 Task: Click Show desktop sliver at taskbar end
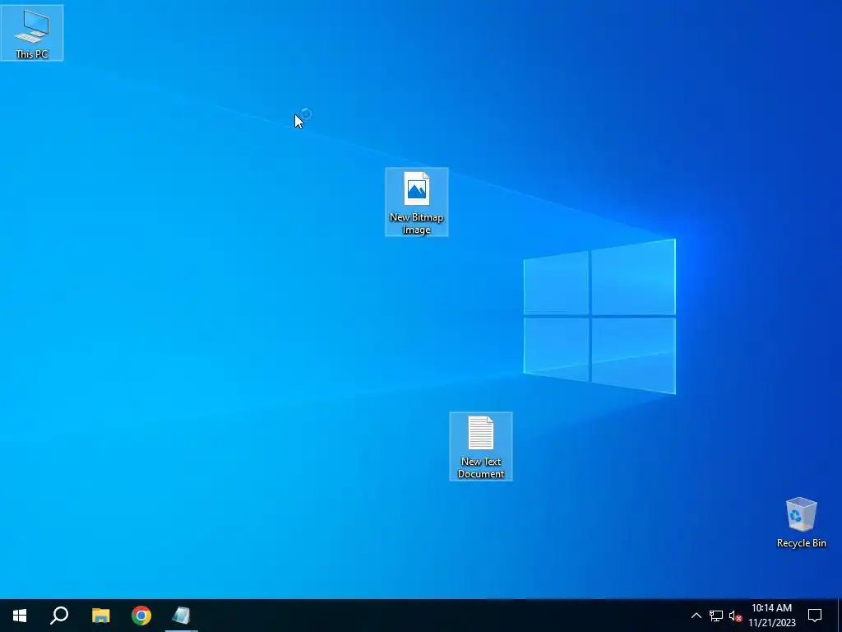coord(840,616)
